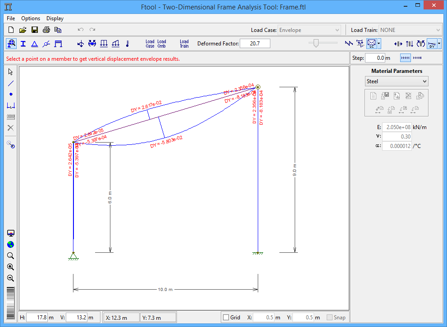This screenshot has height=327, width=447.
Task: Enable the Grid checkbox
Action: (x=226, y=318)
